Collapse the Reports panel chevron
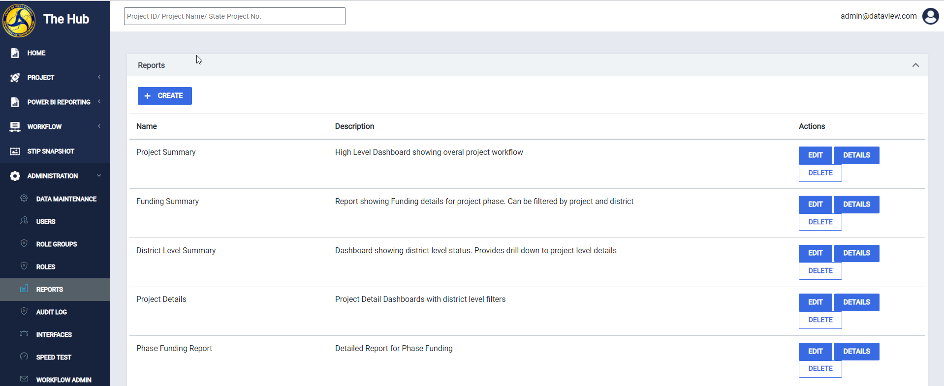This screenshot has height=386, width=944. click(x=915, y=65)
